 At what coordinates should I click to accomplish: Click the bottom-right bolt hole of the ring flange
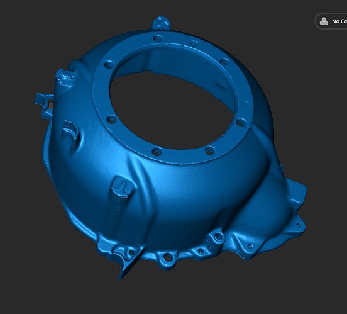[210, 151]
